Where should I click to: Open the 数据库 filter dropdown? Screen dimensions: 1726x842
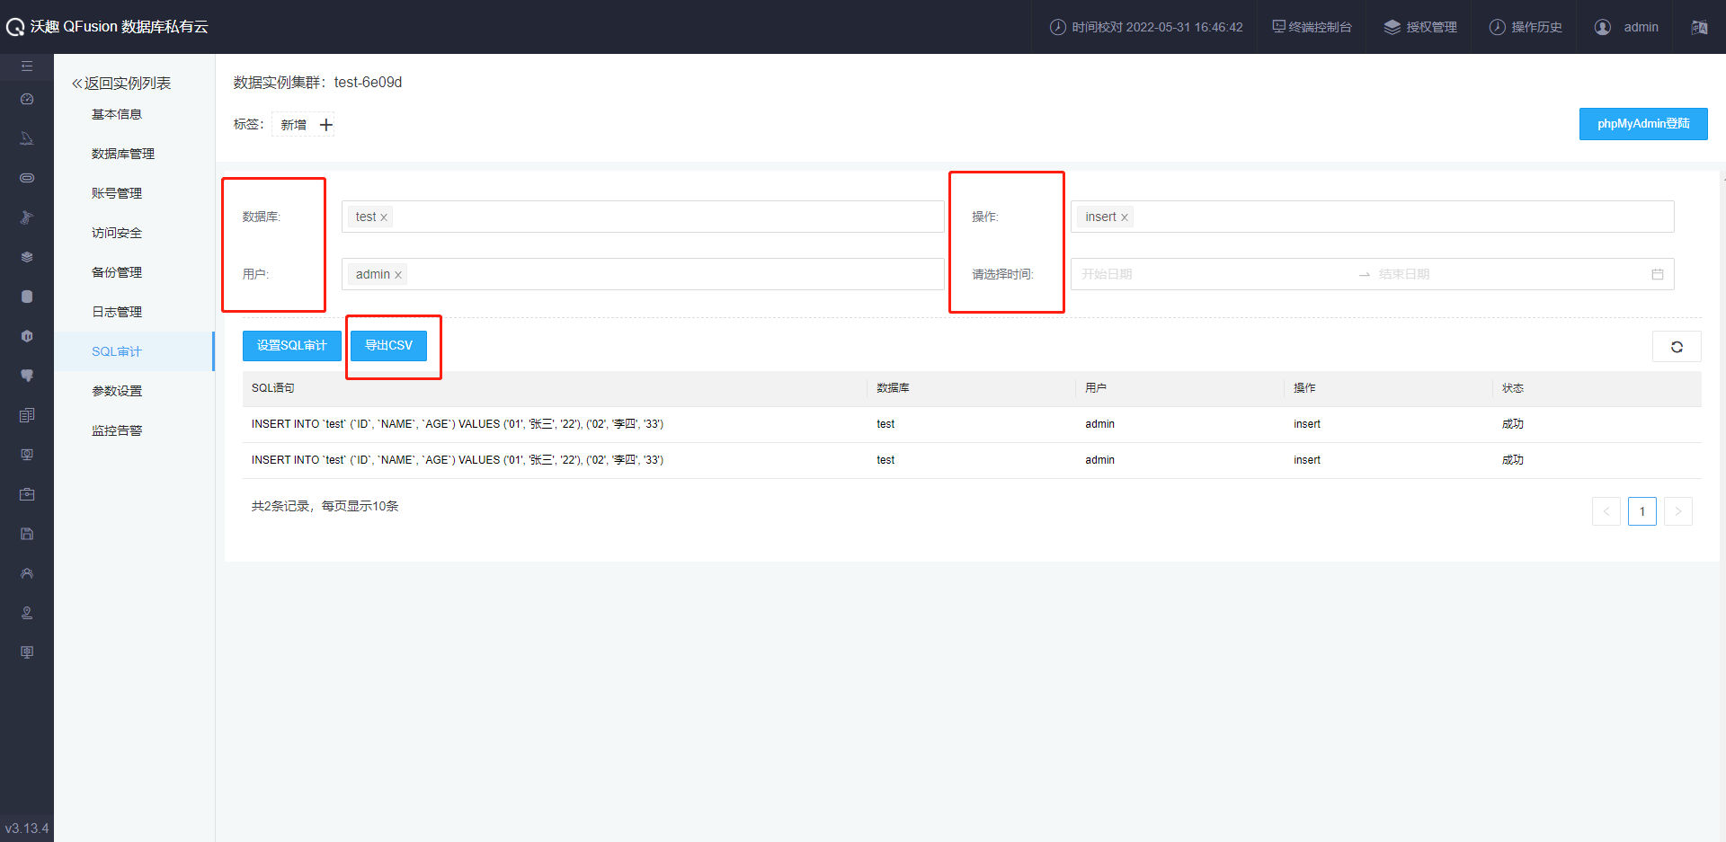tap(665, 217)
